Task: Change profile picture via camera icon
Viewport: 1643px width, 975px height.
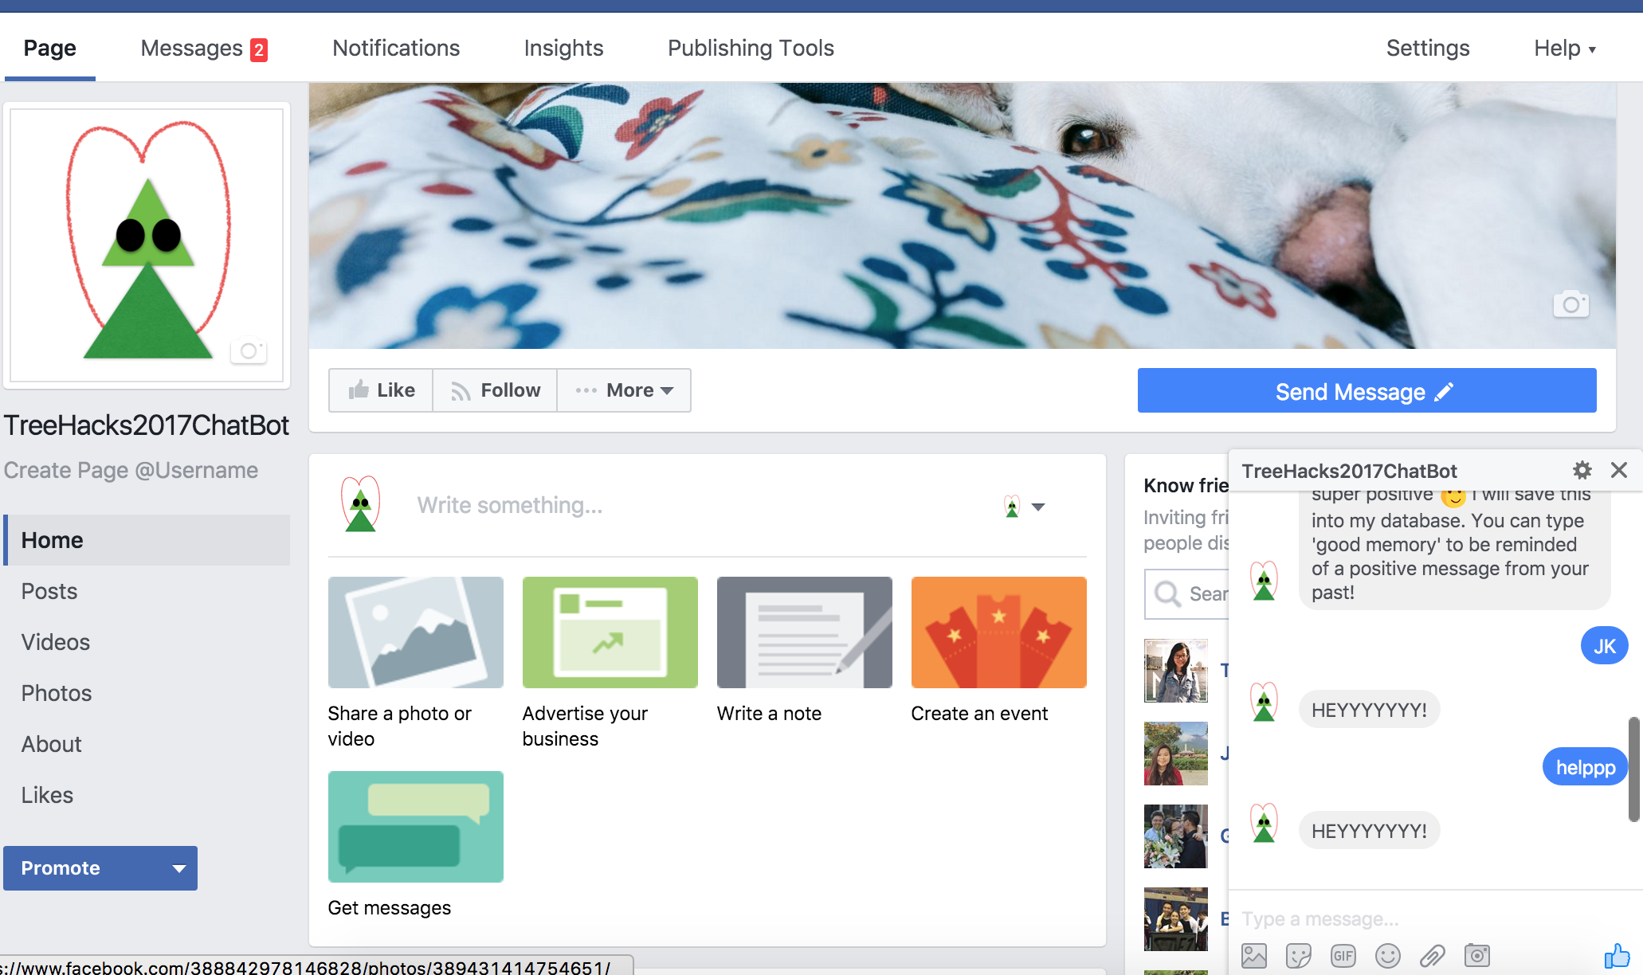Action: click(249, 350)
